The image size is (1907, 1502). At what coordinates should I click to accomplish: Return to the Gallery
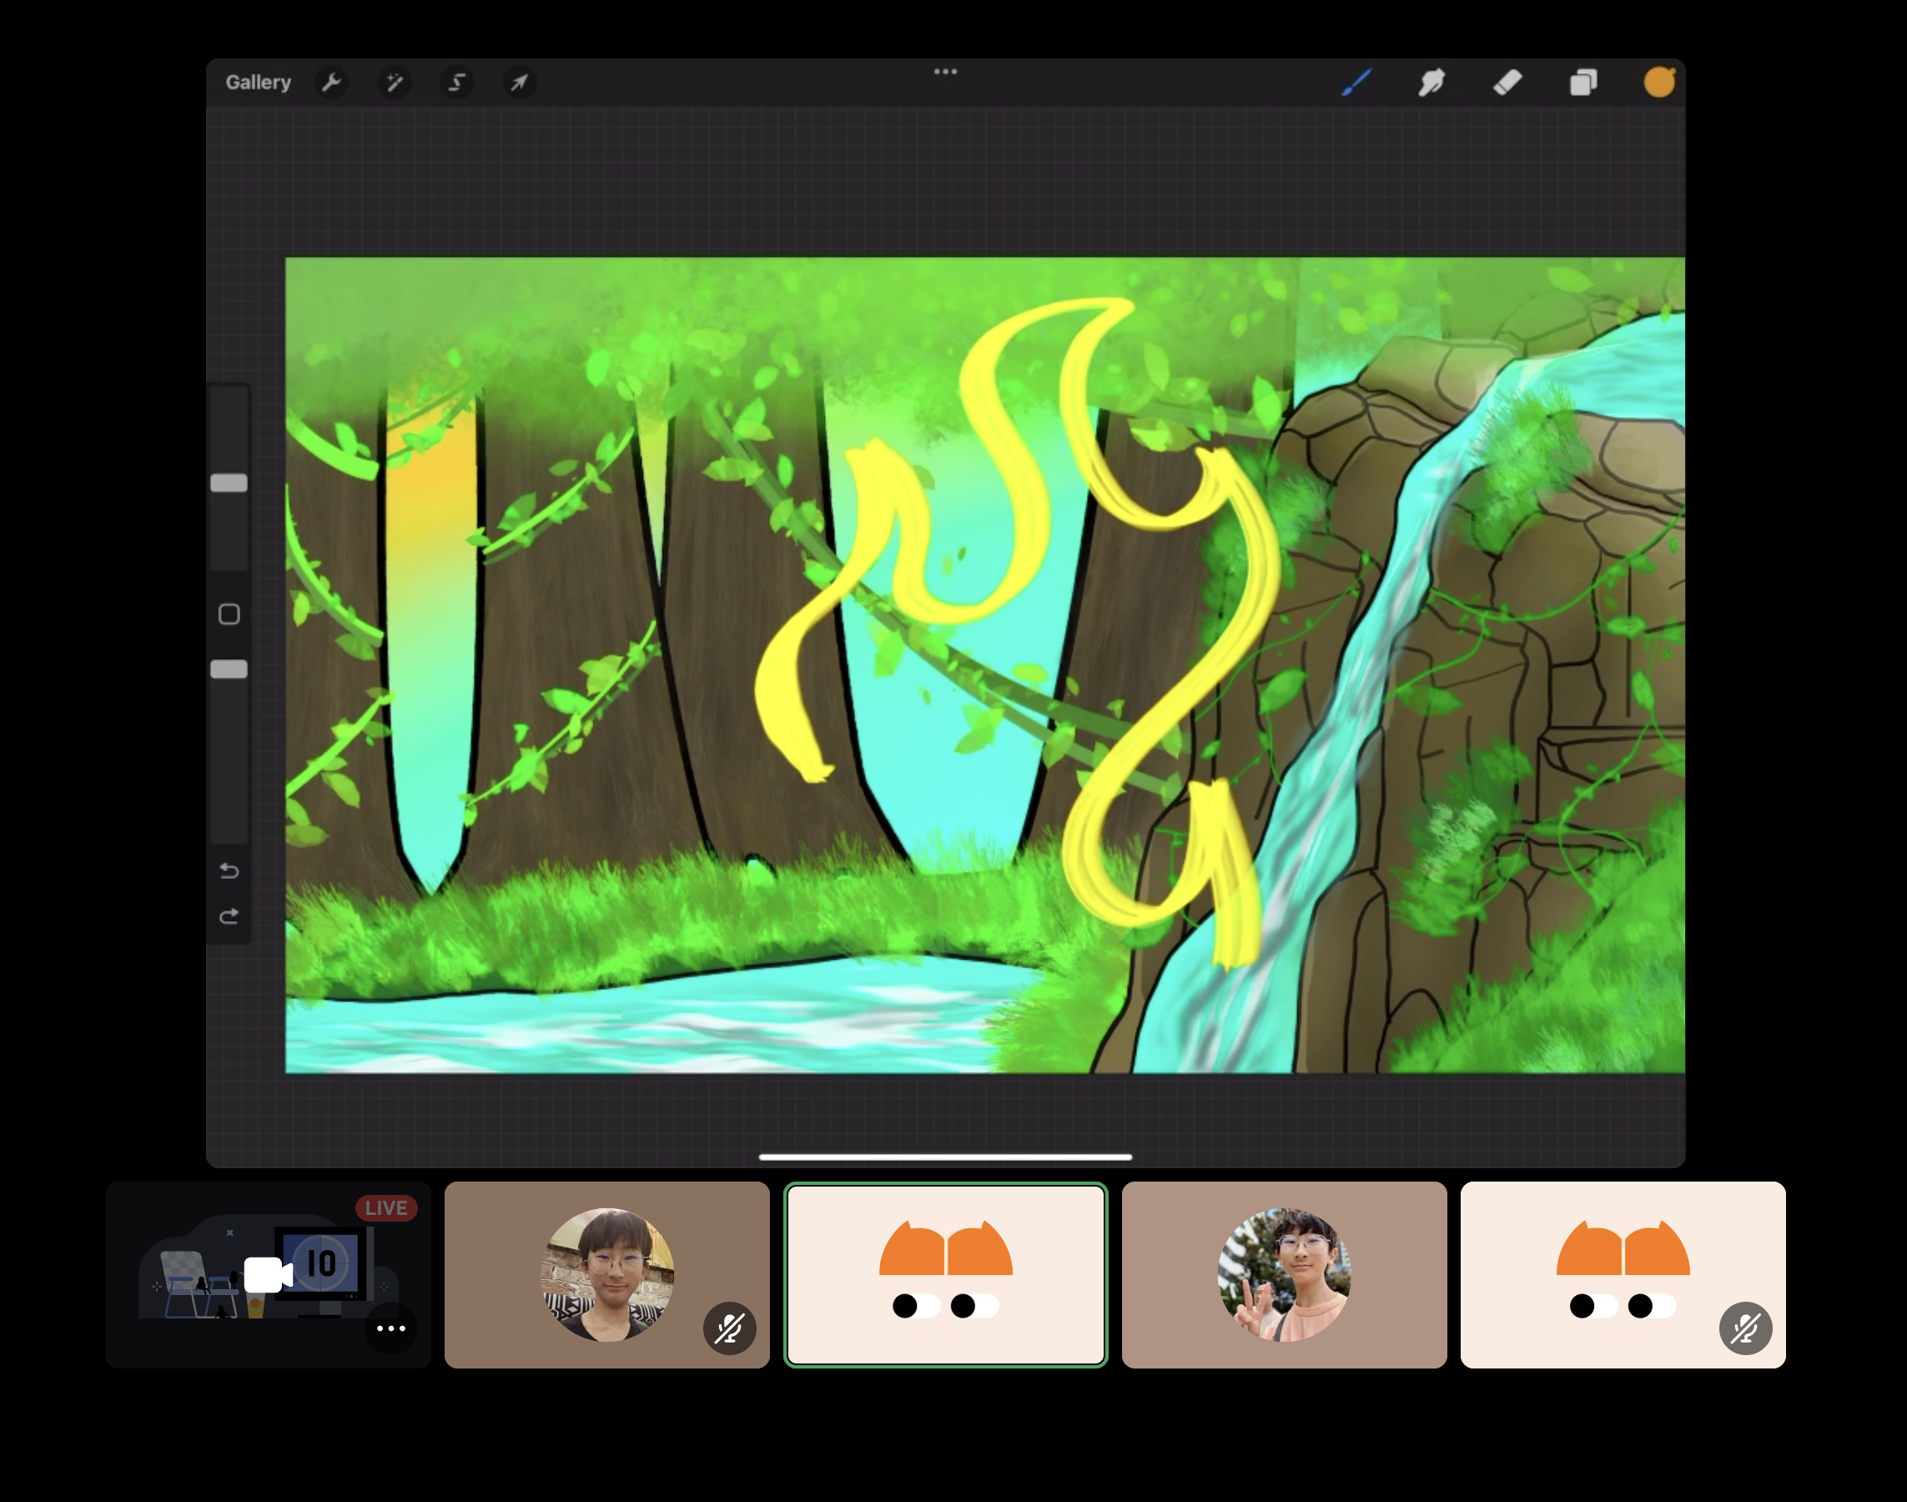coord(258,83)
